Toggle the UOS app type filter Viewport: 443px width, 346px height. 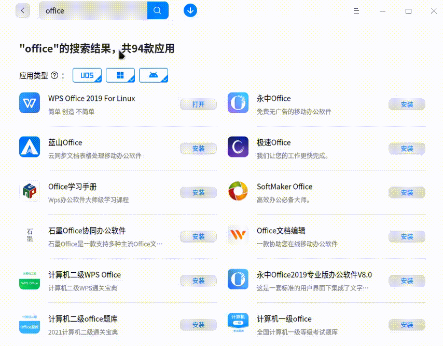(87, 75)
